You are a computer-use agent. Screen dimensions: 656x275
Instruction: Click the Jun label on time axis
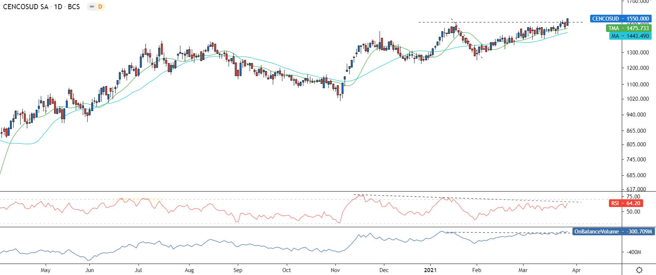coord(90,270)
